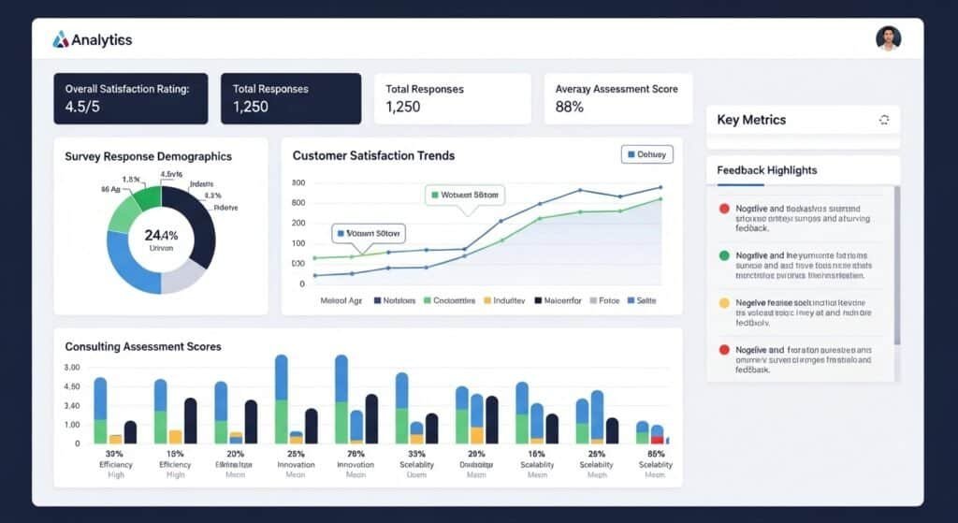Toggle the black legend series
The height and width of the screenshot is (523, 958).
point(559,300)
